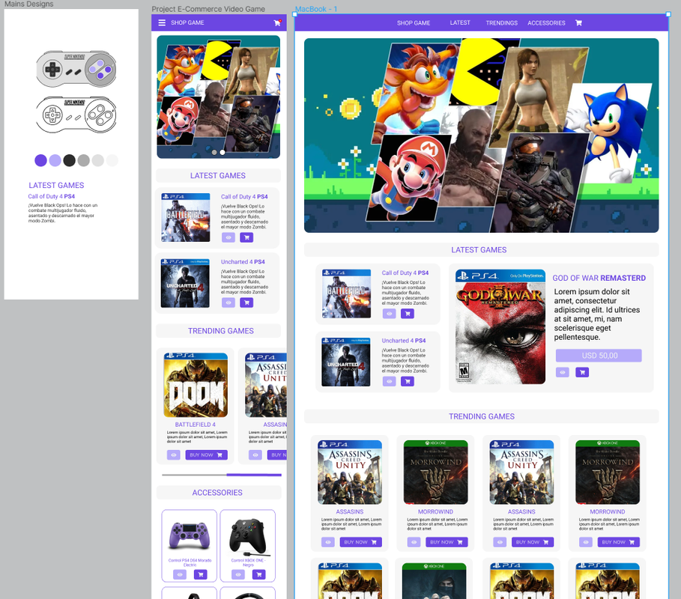
Task: Click eye icon on PS4 controller accessory card
Action: click(180, 575)
